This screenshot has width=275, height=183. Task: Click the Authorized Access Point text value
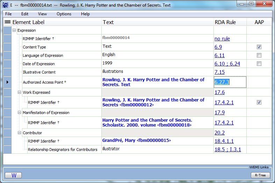(153, 82)
